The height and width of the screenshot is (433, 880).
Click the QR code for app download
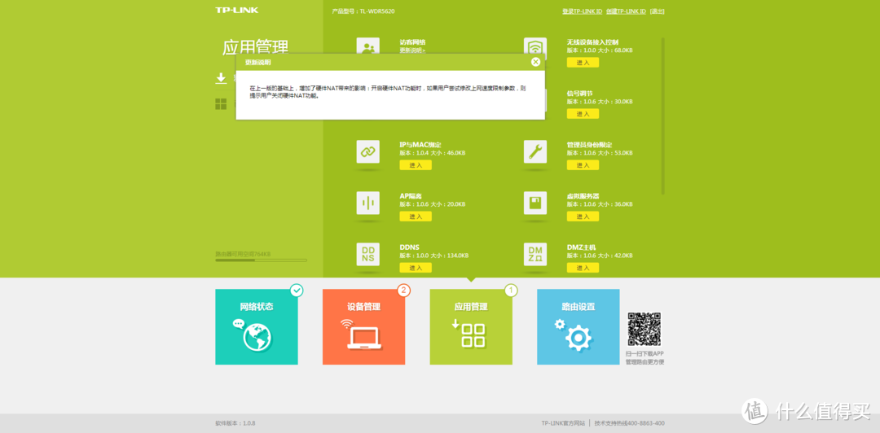pyautogui.click(x=645, y=330)
